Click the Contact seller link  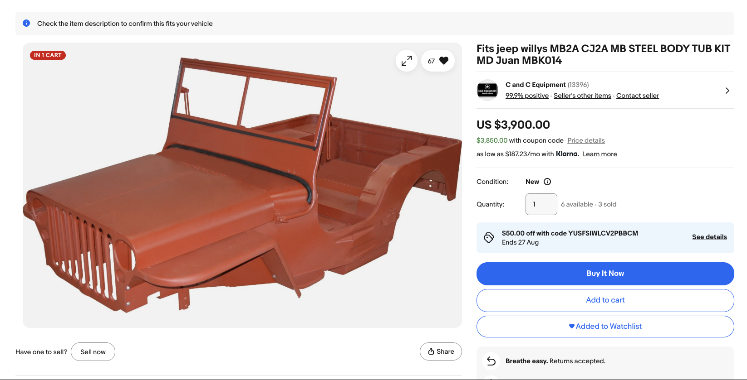click(x=637, y=96)
